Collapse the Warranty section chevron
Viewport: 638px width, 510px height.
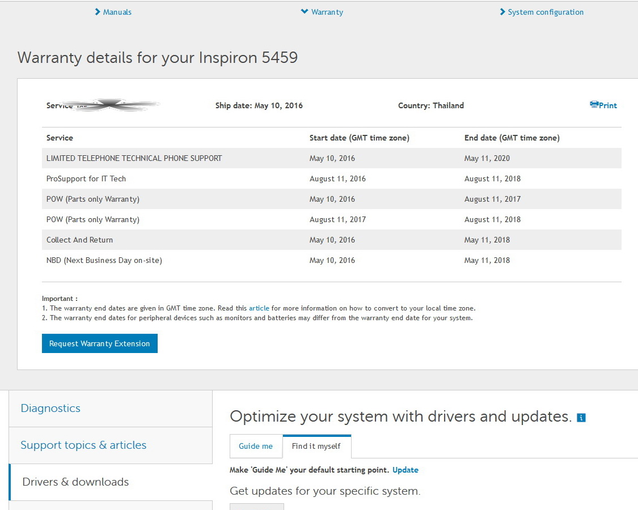pos(305,12)
